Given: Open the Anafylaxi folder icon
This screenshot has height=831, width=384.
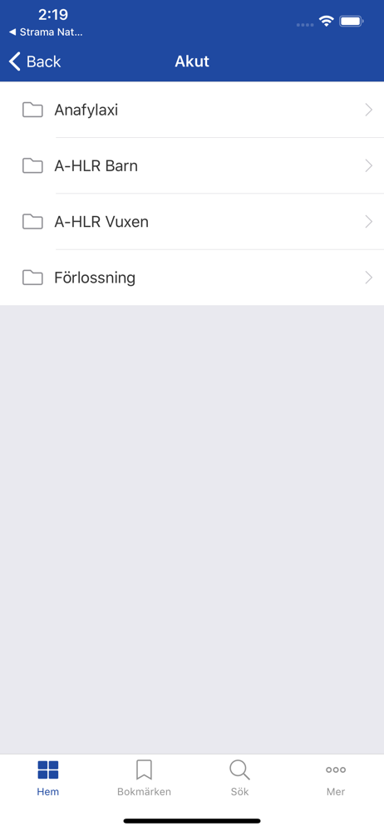Looking at the screenshot, I should pos(32,111).
